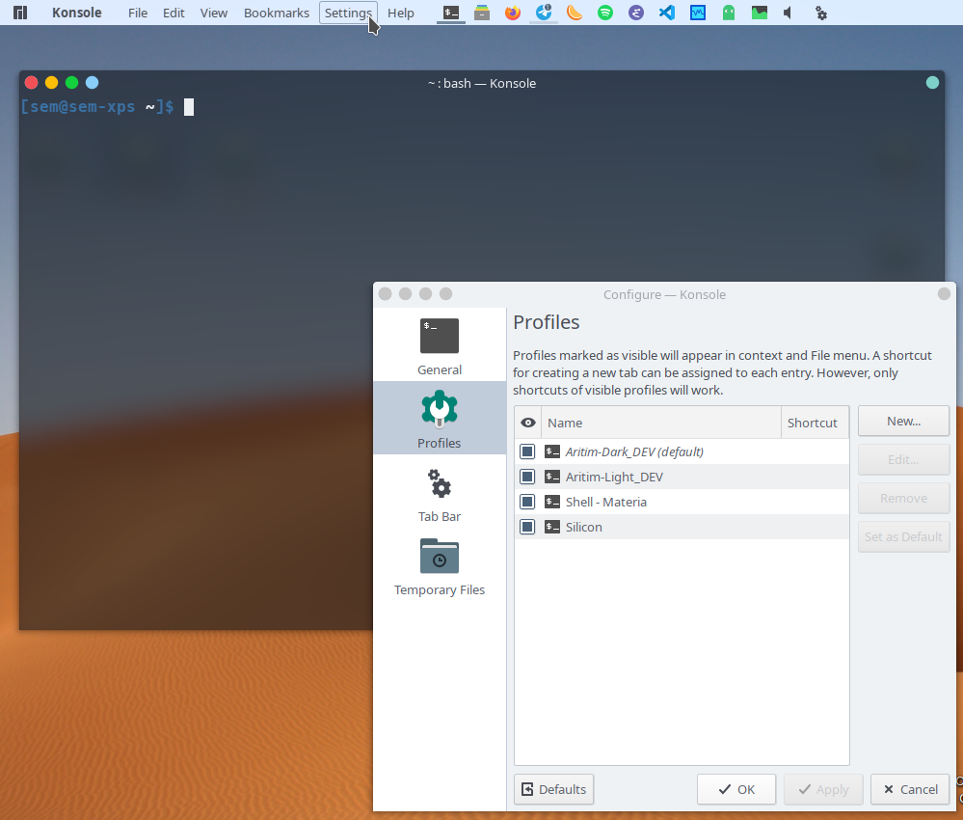Create a profile with New... button

point(903,421)
